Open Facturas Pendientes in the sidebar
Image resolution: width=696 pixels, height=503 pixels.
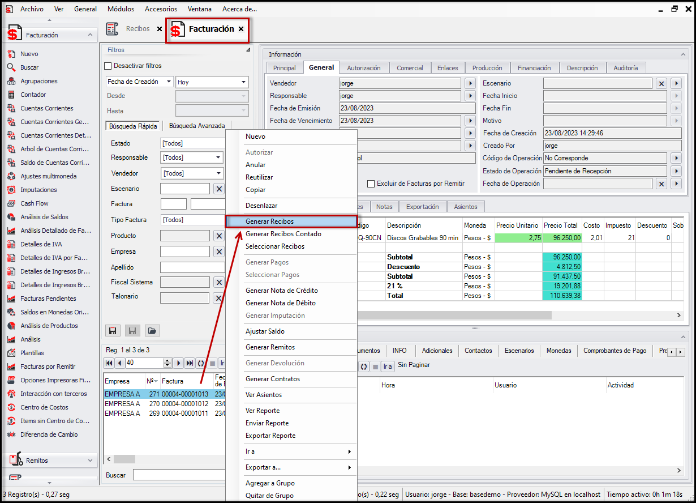[48, 299]
